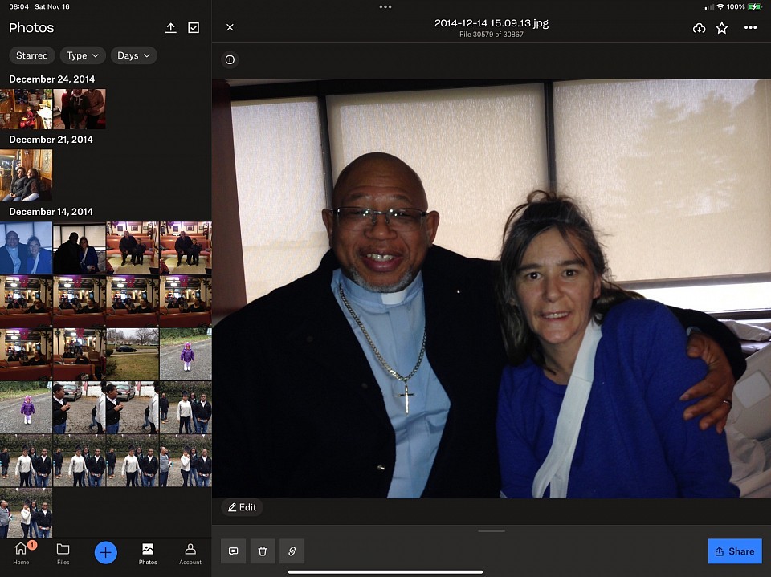Open the three-dot more options menu
The height and width of the screenshot is (577, 771).
point(750,28)
